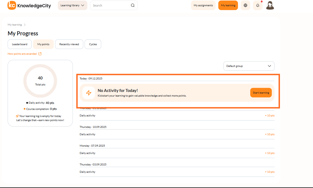
Task: Open the Recently viewed tab
Action: tap(69, 44)
